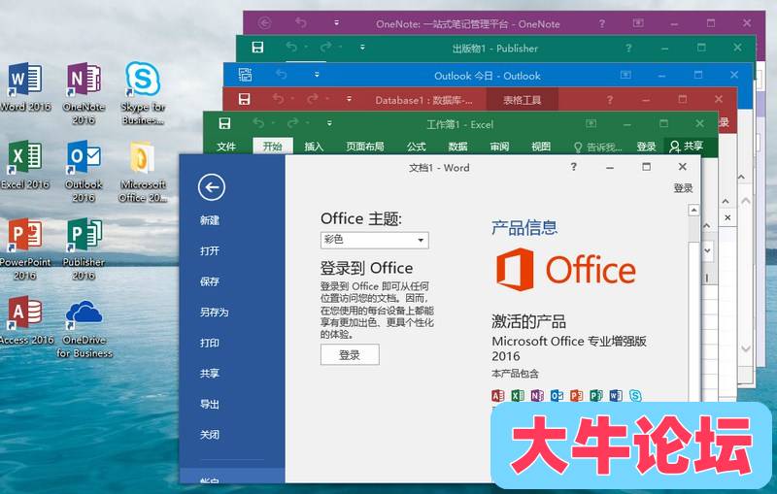Click save icon in Access title bar
This screenshot has width=777, height=494.
click(245, 99)
